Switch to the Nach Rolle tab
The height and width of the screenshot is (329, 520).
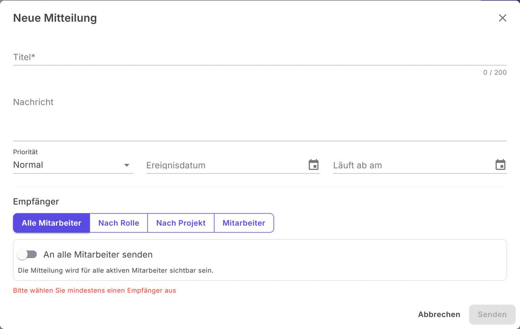(x=119, y=223)
